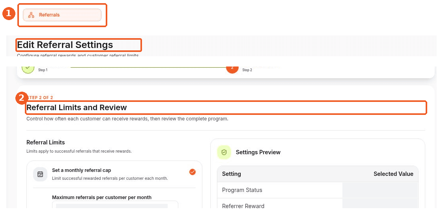Click "Maximum referrals per customer per month" label

[102, 198]
